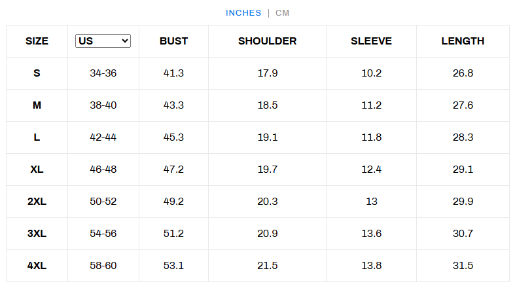515x288 pixels.
Task: Select the L size row label
Action: pyautogui.click(x=37, y=137)
